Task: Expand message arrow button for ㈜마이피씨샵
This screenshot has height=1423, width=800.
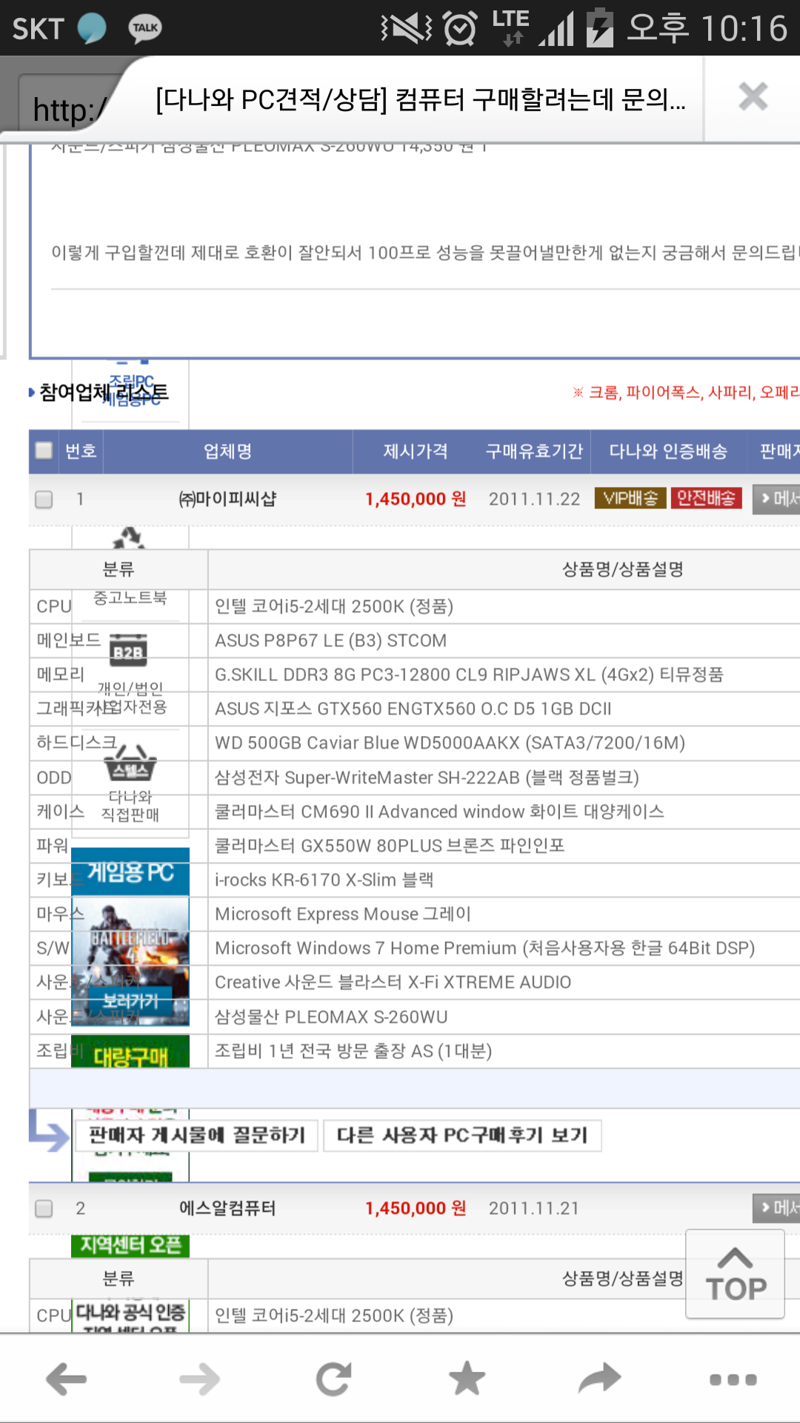Action: 776,499
